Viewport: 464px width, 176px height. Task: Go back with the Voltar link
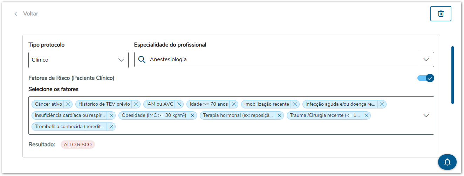click(x=26, y=14)
